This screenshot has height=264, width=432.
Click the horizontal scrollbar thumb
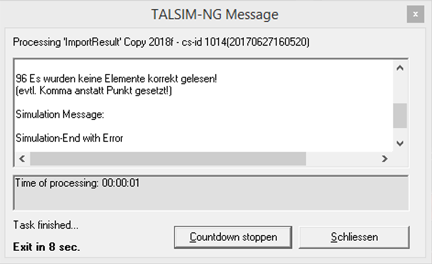tap(168, 158)
